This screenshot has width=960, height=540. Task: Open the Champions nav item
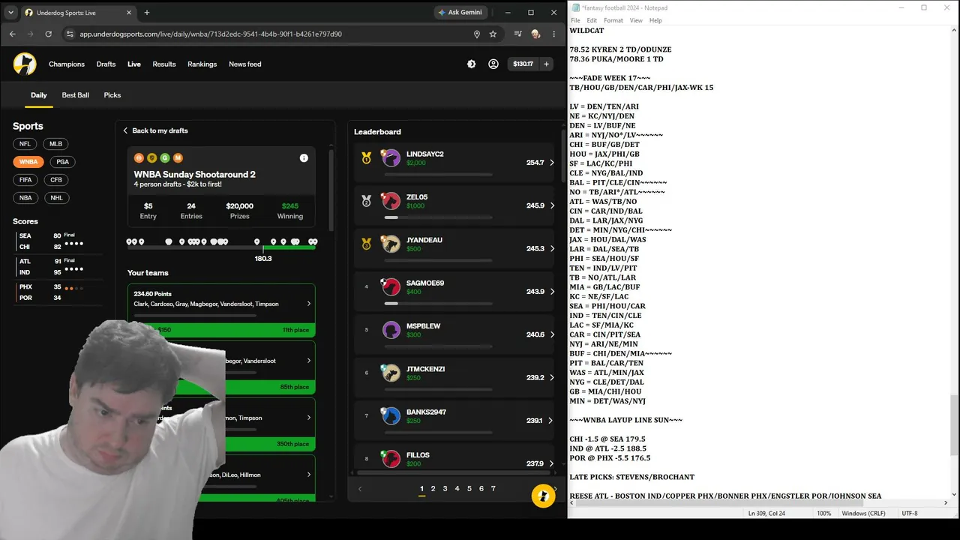point(67,64)
